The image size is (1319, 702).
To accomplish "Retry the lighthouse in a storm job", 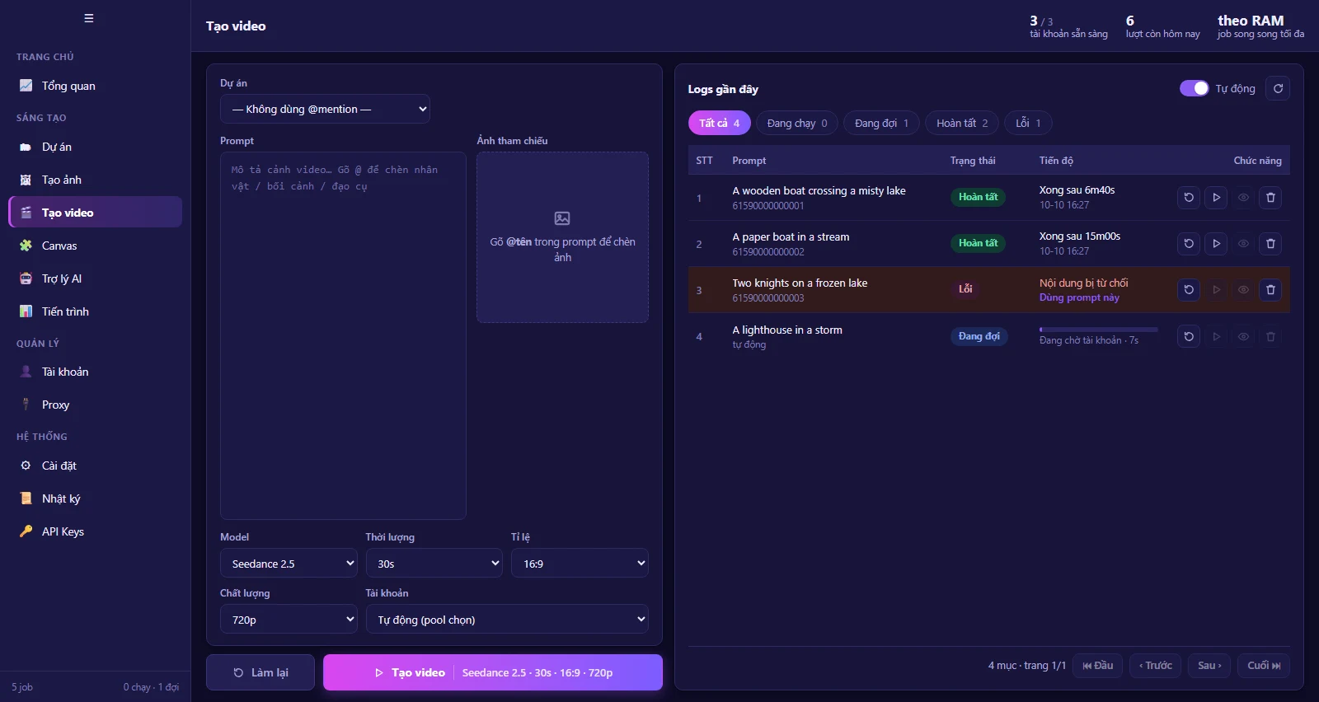I will click(x=1189, y=336).
